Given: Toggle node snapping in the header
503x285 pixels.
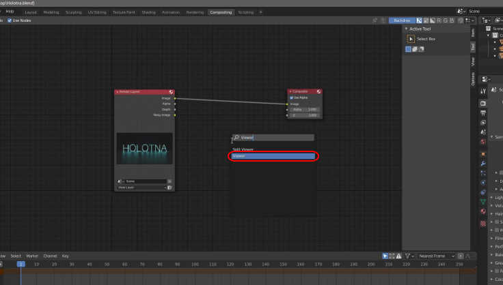Looking at the screenshot, I should click(461, 20).
